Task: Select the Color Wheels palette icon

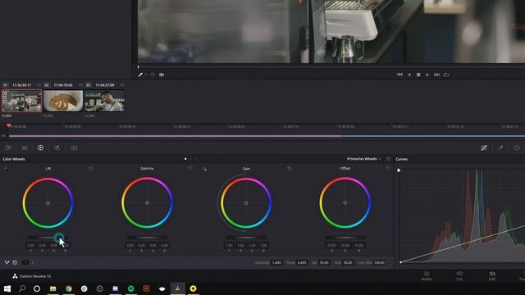Action: point(40,147)
